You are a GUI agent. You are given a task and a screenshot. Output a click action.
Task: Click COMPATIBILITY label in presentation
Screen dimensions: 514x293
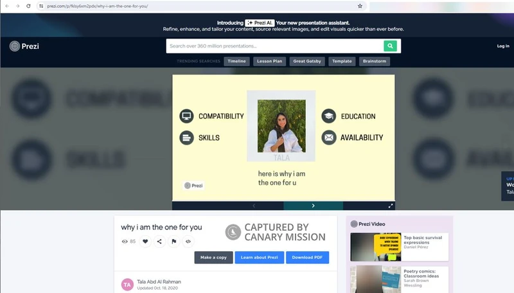[x=221, y=116]
